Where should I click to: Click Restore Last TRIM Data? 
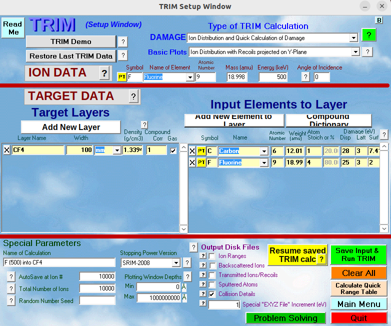pyautogui.click(x=71, y=56)
